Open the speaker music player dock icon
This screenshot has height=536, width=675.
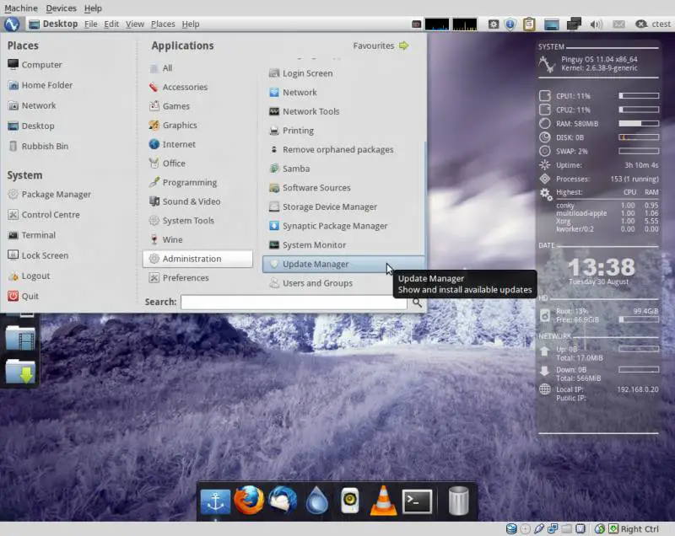pos(350,501)
